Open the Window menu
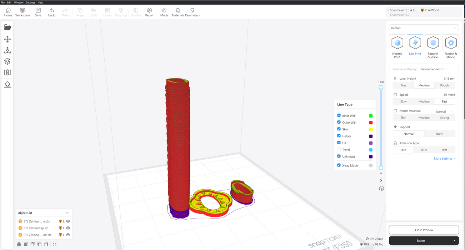465x250 pixels. (x=19, y=2)
